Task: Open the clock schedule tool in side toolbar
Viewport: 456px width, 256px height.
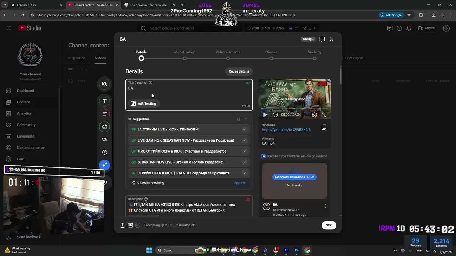Action: click(x=104, y=152)
